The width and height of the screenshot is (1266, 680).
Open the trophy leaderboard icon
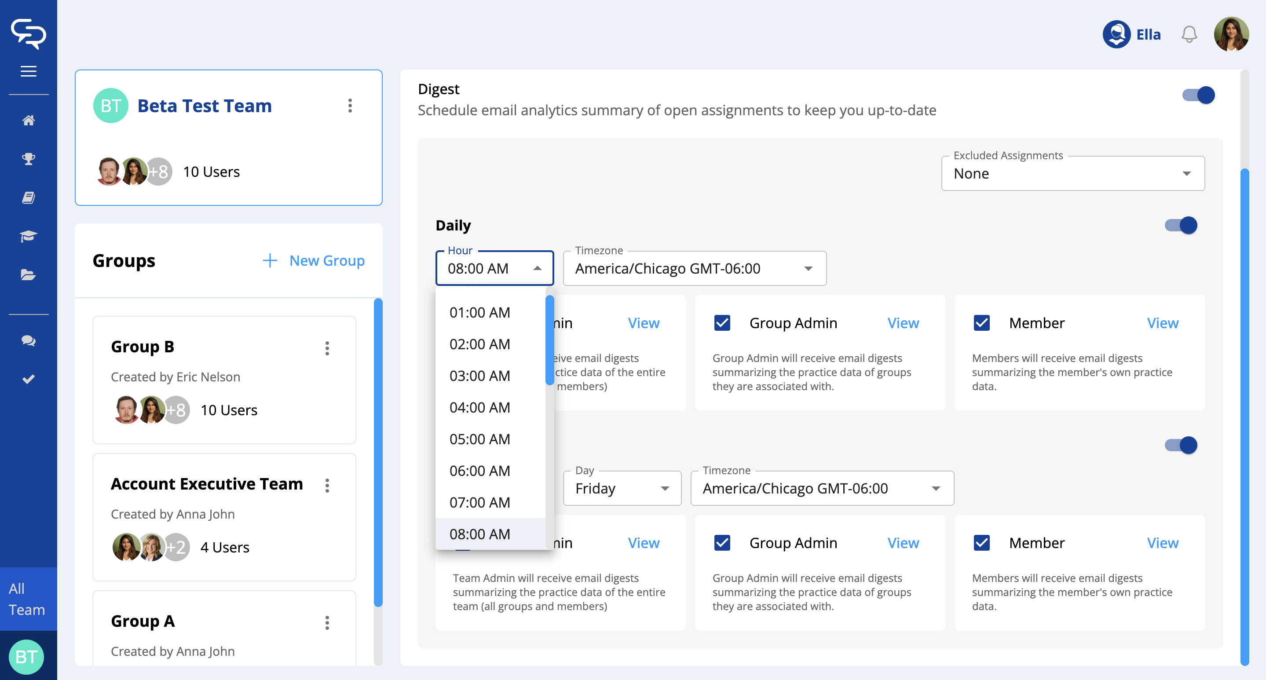pos(29,159)
